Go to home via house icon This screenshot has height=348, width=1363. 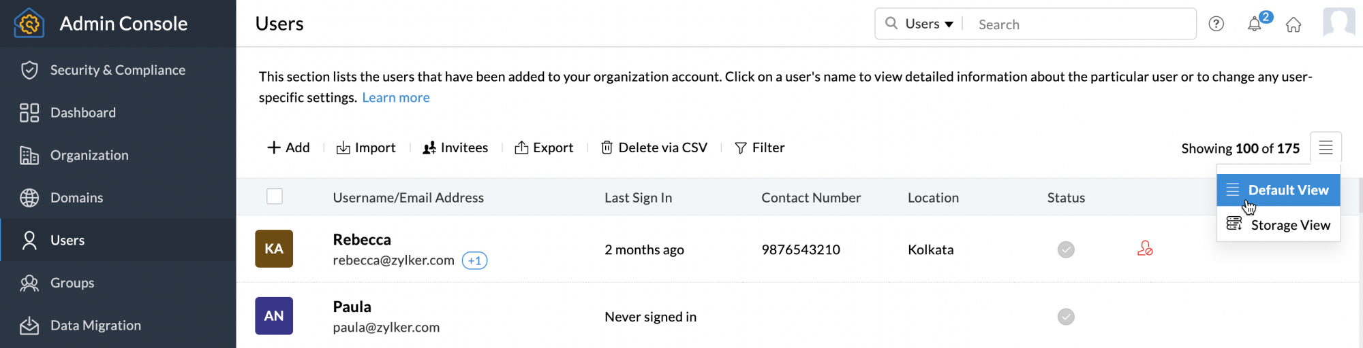tap(1293, 25)
